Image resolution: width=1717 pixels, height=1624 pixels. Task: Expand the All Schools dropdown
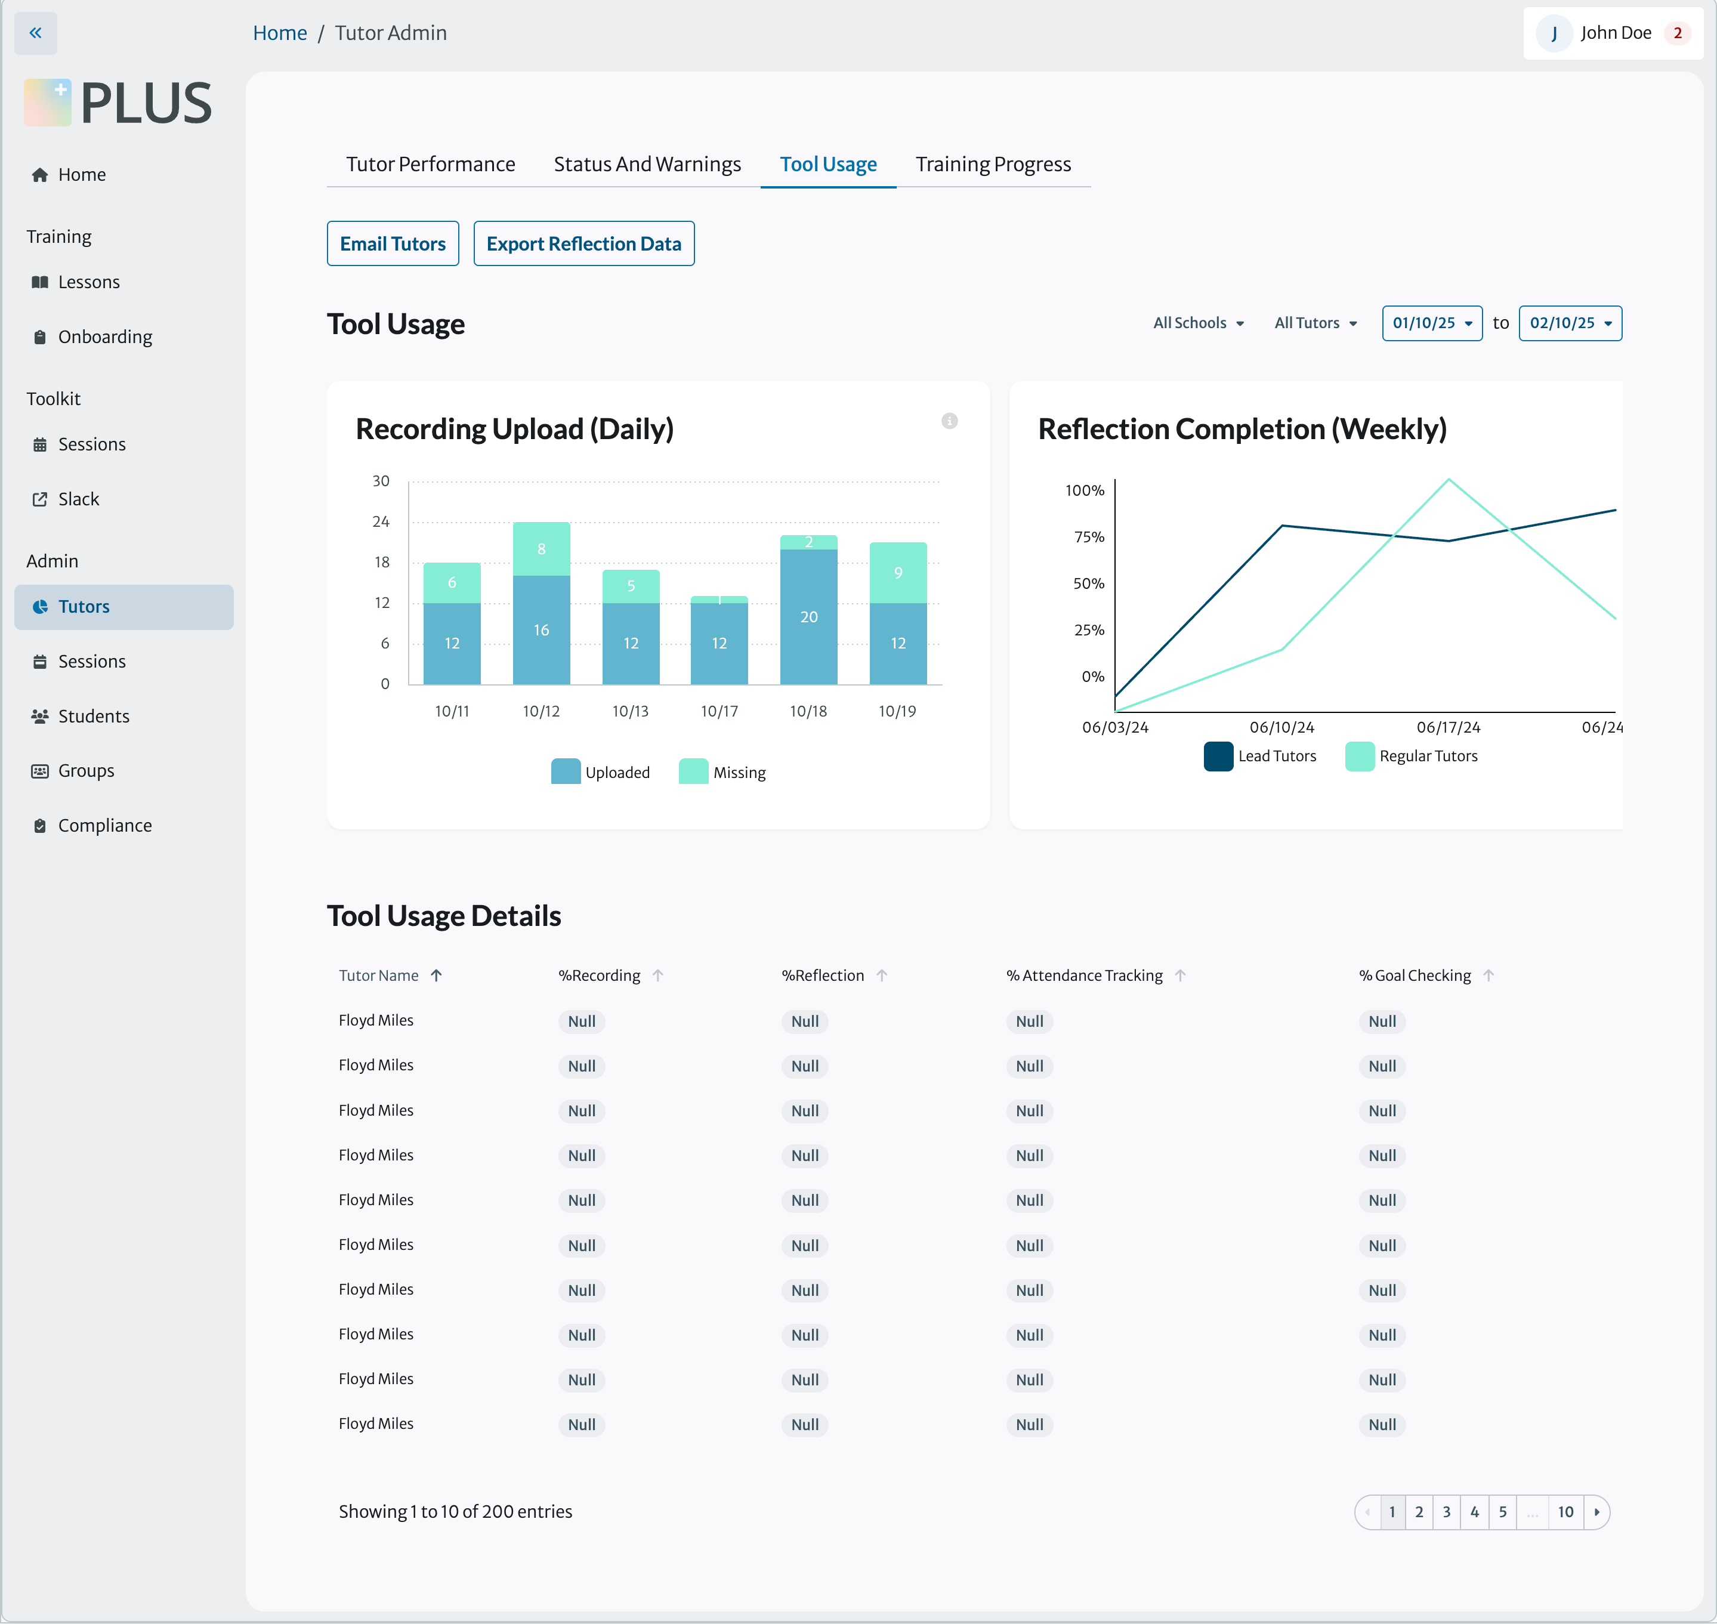click(x=1199, y=323)
